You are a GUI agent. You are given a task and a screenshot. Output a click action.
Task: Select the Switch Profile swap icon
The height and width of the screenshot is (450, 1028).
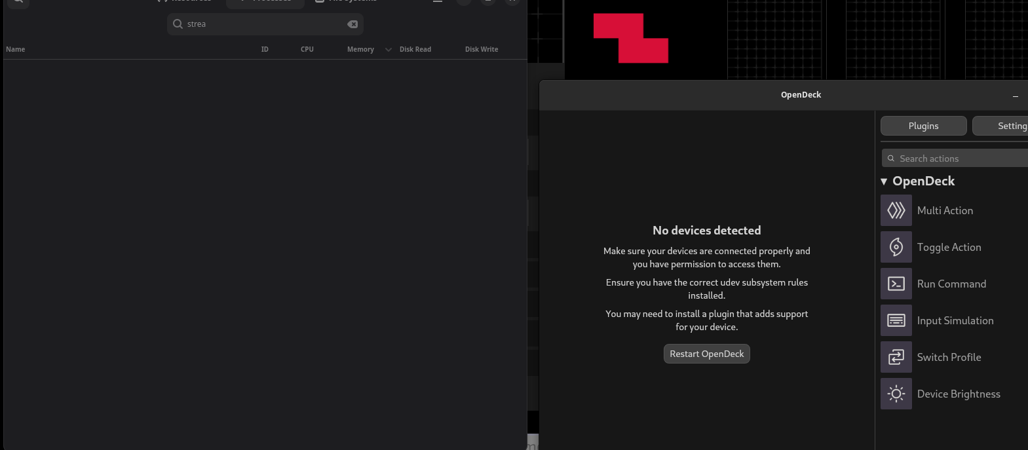pos(896,357)
